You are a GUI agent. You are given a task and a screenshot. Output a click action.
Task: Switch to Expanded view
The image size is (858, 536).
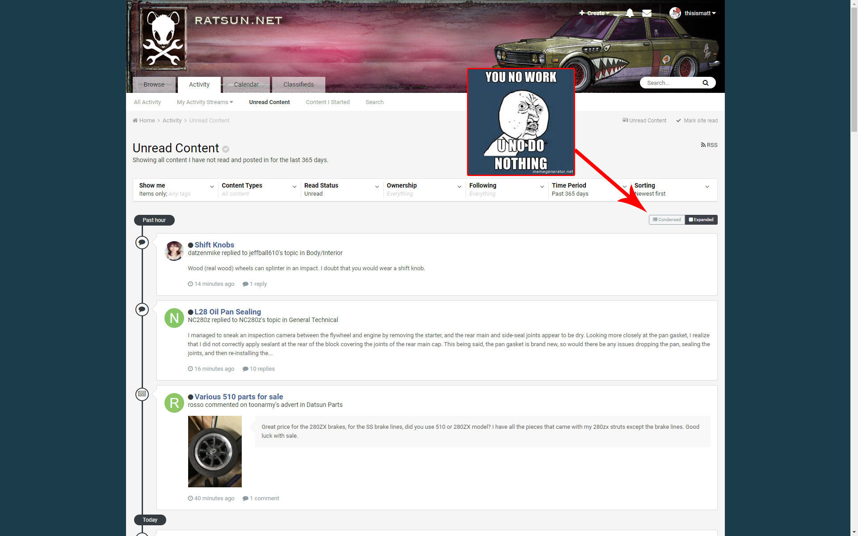pos(701,220)
